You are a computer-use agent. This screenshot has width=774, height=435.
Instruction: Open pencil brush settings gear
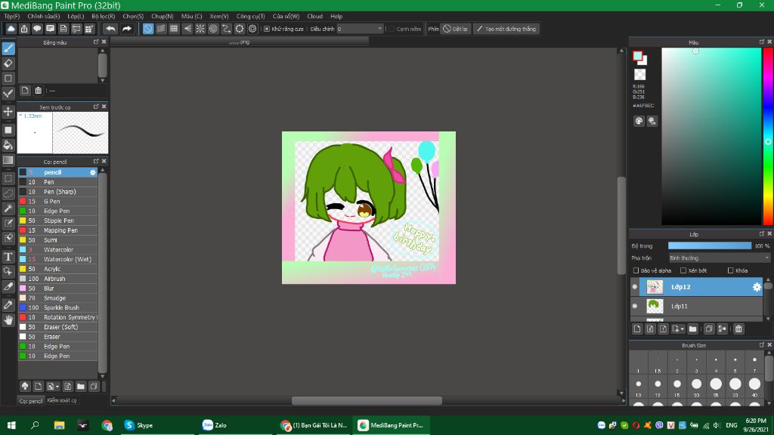(93, 172)
